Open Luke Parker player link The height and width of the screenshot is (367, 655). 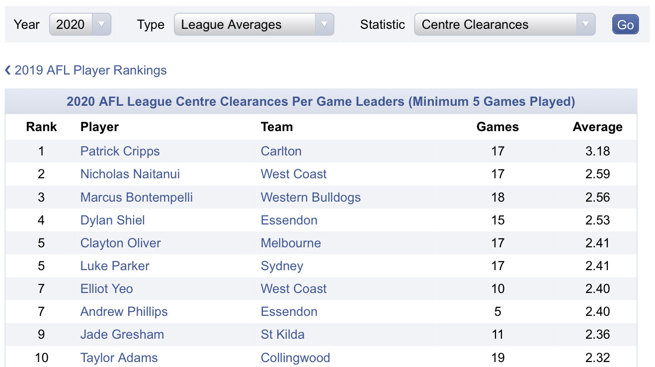pos(115,266)
